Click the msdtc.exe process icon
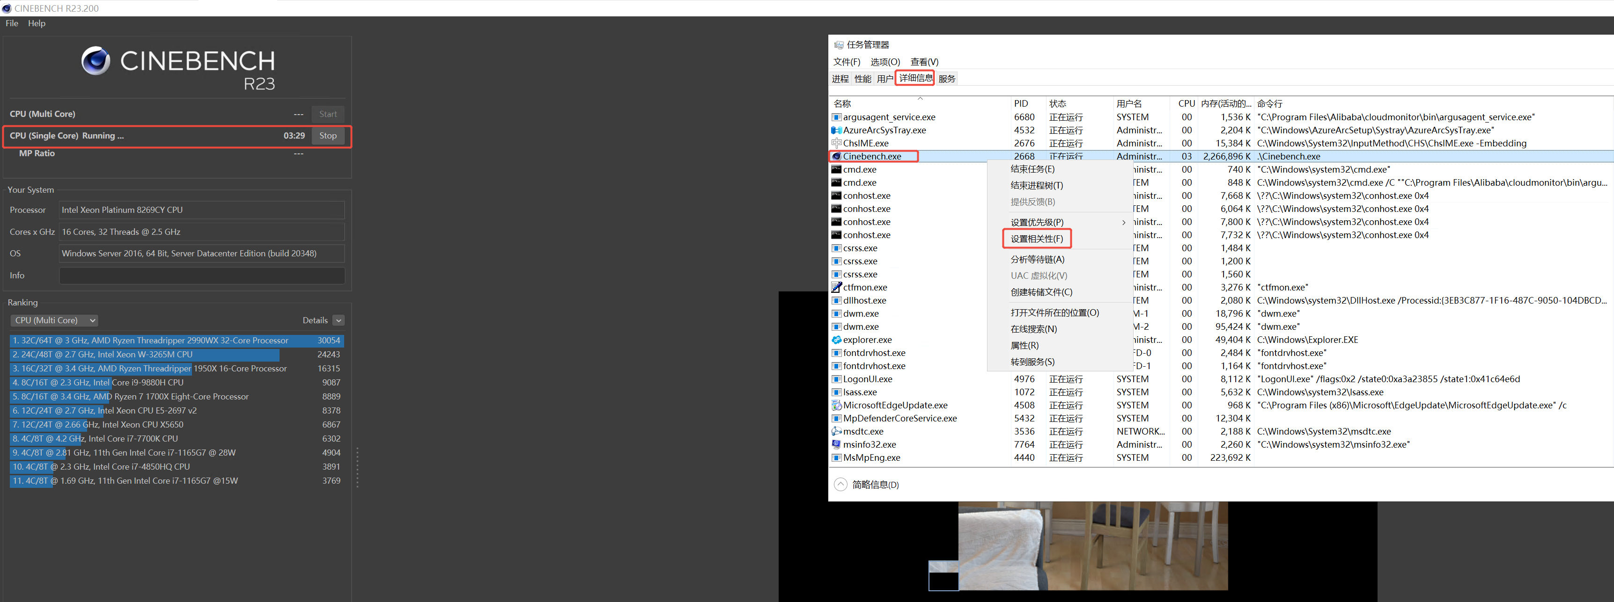Image resolution: width=1614 pixels, height=602 pixels. (836, 431)
